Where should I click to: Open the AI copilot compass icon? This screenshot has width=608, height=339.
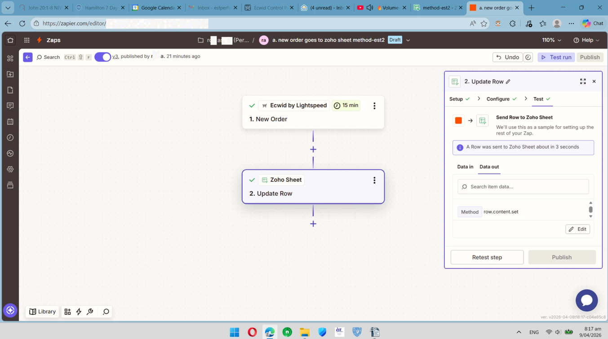click(10, 311)
